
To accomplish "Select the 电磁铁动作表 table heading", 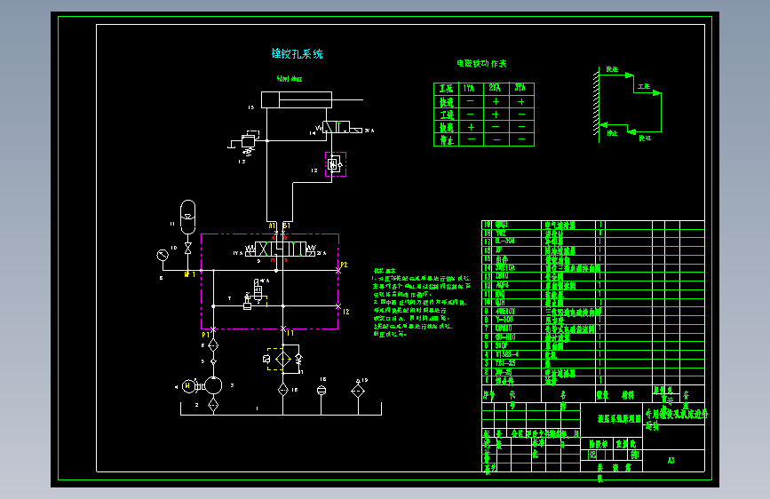I will tap(481, 63).
